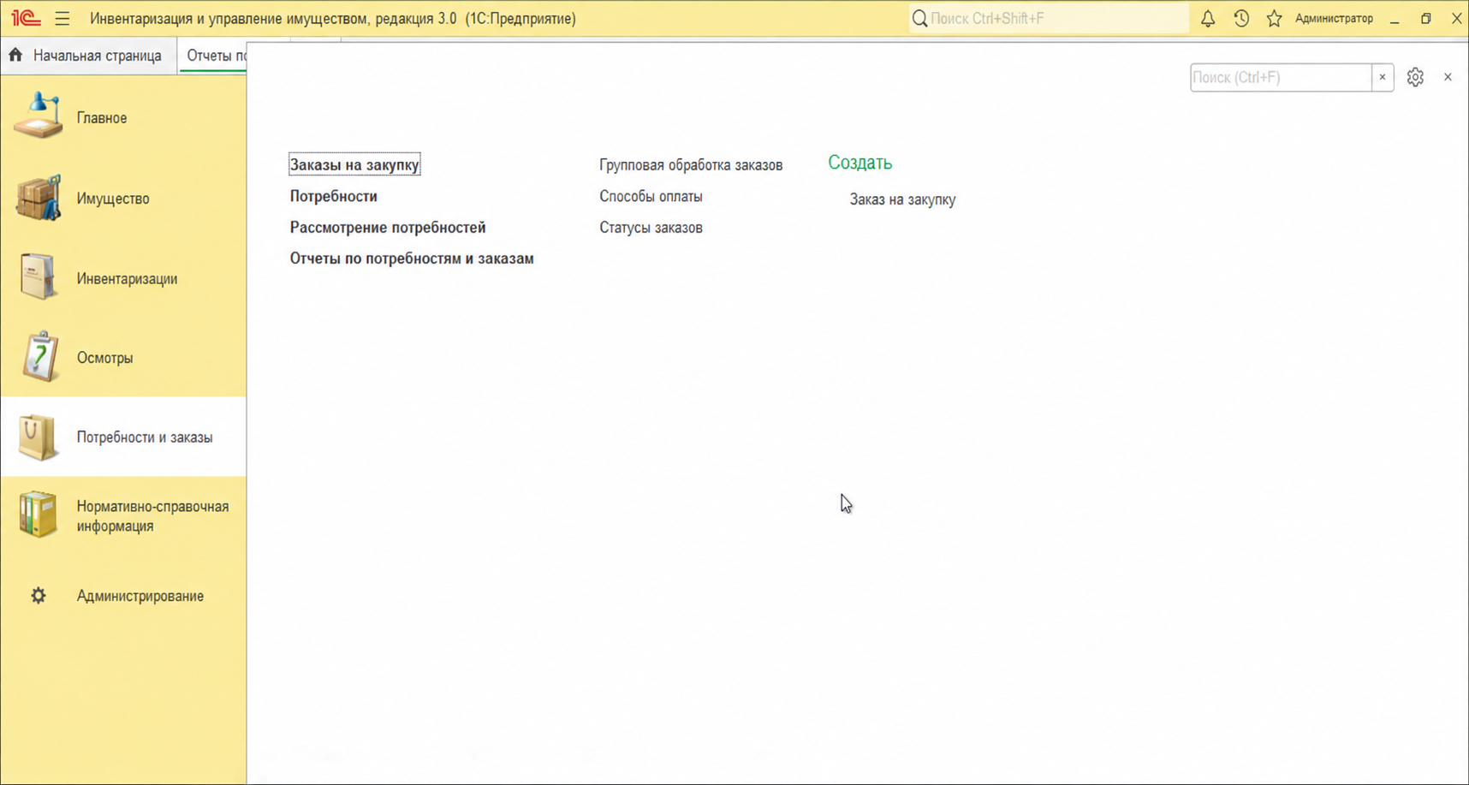Create new Заказ на закупку
Viewport: 1469px width, 785px height.
(902, 199)
